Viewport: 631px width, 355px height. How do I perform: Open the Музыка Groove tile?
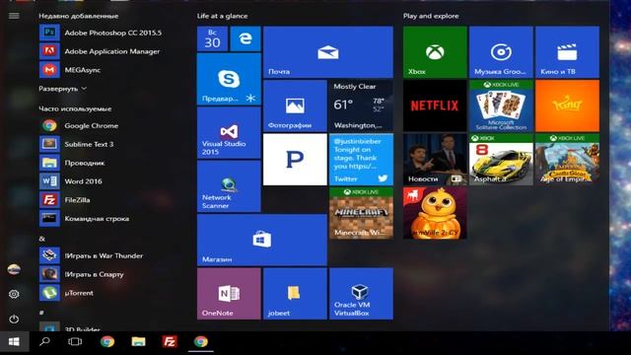[x=501, y=52]
